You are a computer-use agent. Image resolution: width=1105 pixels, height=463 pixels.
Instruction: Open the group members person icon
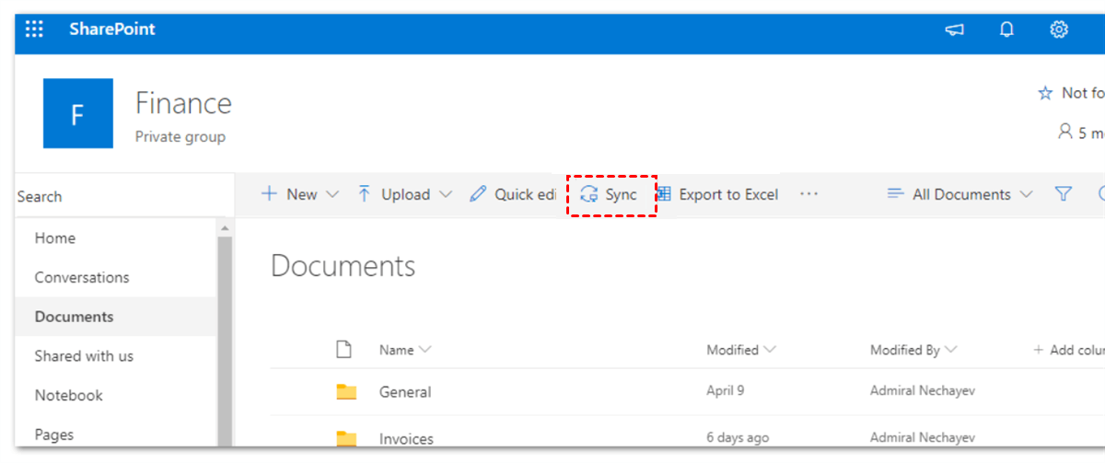click(x=1065, y=132)
